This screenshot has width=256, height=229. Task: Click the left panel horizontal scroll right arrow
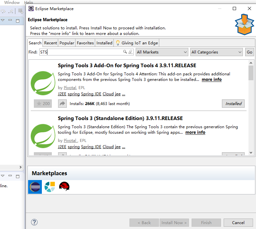(20, 167)
